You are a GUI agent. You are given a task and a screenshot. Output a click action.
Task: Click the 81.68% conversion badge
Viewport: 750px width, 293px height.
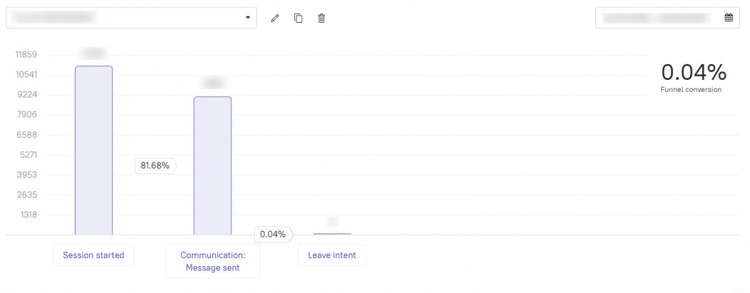pyautogui.click(x=156, y=165)
